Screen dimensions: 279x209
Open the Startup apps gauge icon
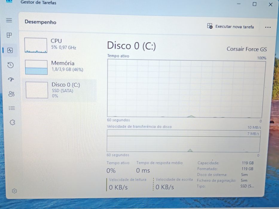point(11,79)
